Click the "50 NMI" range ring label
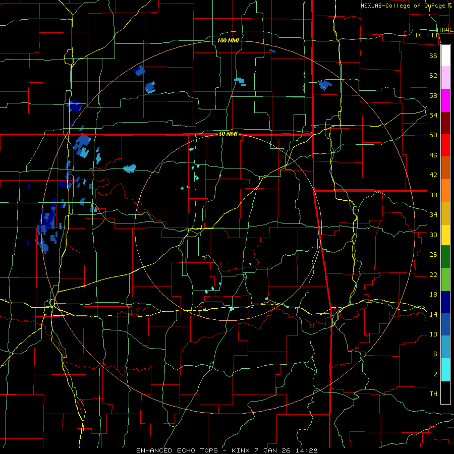 [x=228, y=134]
